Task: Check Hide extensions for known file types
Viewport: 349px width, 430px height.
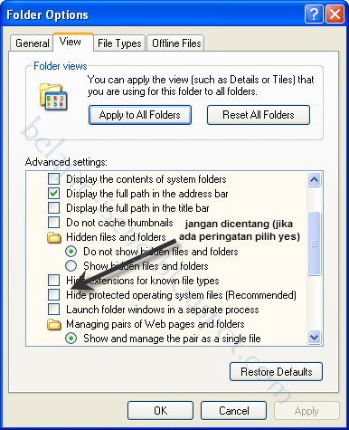Action: pos(53,281)
